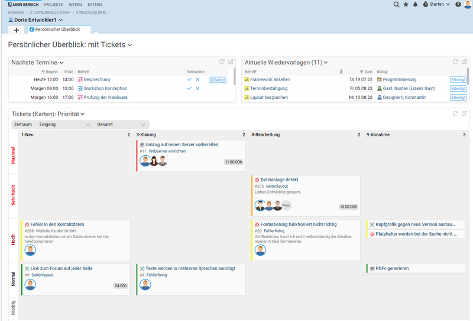Click avatar on Texte werden in mehreren Sprachen card
This screenshot has width=473, height=321.
pyautogui.click(x=145, y=284)
